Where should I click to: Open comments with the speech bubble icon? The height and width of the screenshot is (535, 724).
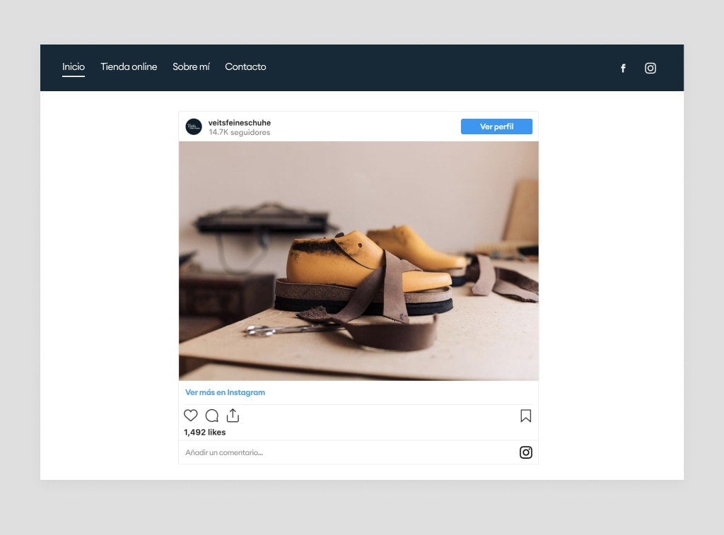[x=212, y=416]
